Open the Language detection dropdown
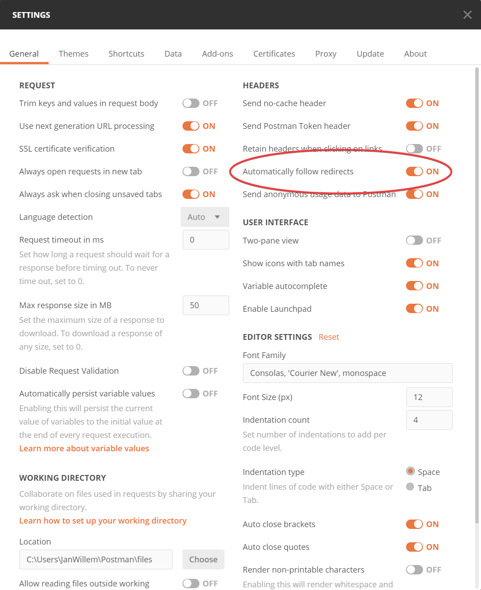Image resolution: width=481 pixels, height=590 pixels. (x=205, y=217)
